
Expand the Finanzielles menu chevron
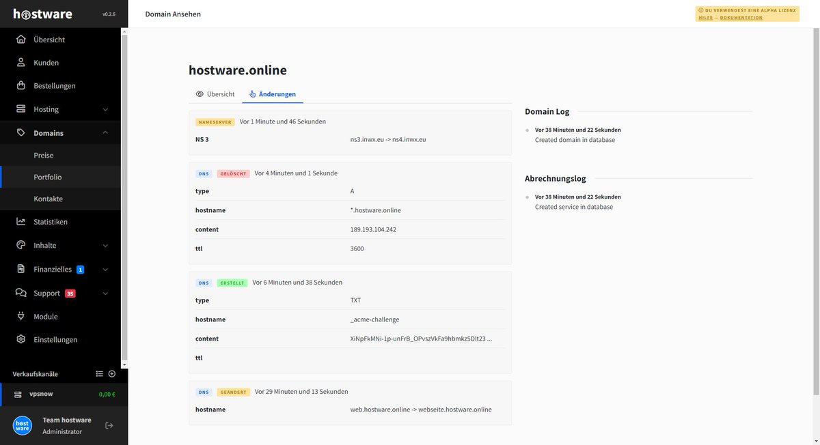[x=105, y=270]
